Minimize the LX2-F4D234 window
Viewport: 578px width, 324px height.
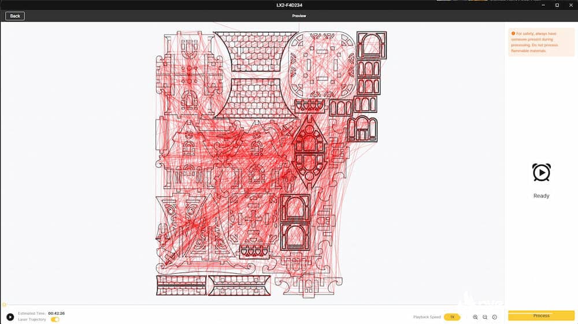pyautogui.click(x=543, y=5)
